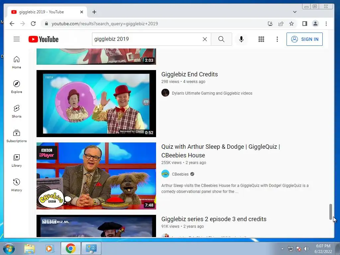Click '298 views • 4 weeks ago' text
This screenshot has width=340, height=255.
click(x=183, y=82)
